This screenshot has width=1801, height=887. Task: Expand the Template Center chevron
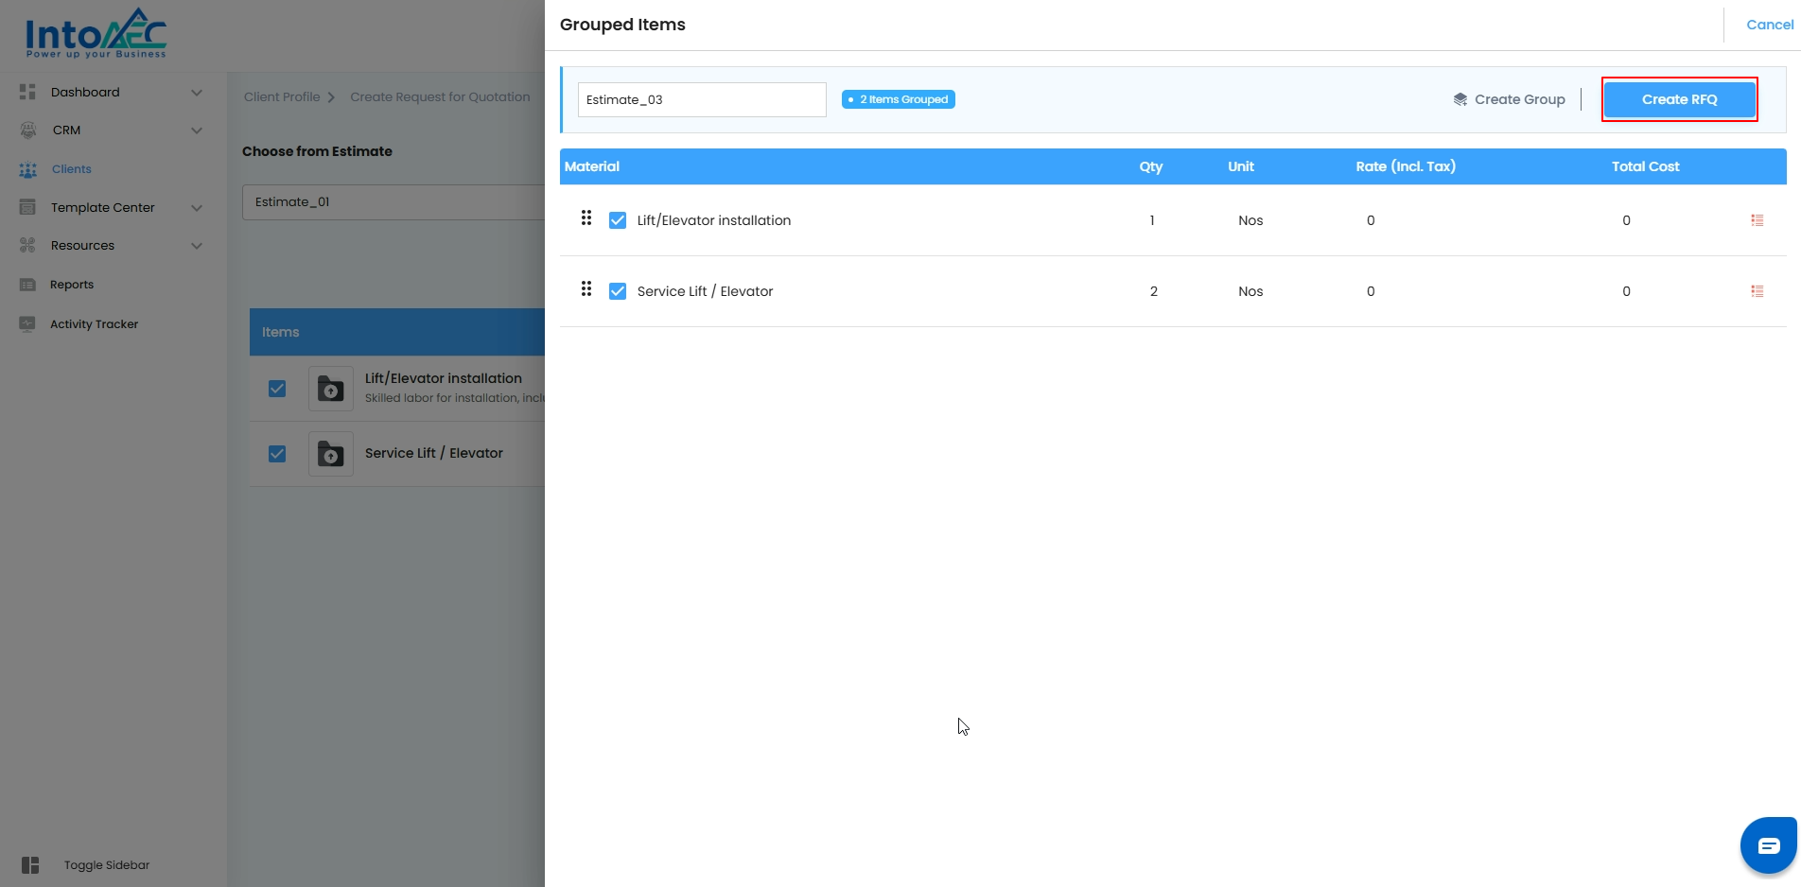[x=197, y=208]
